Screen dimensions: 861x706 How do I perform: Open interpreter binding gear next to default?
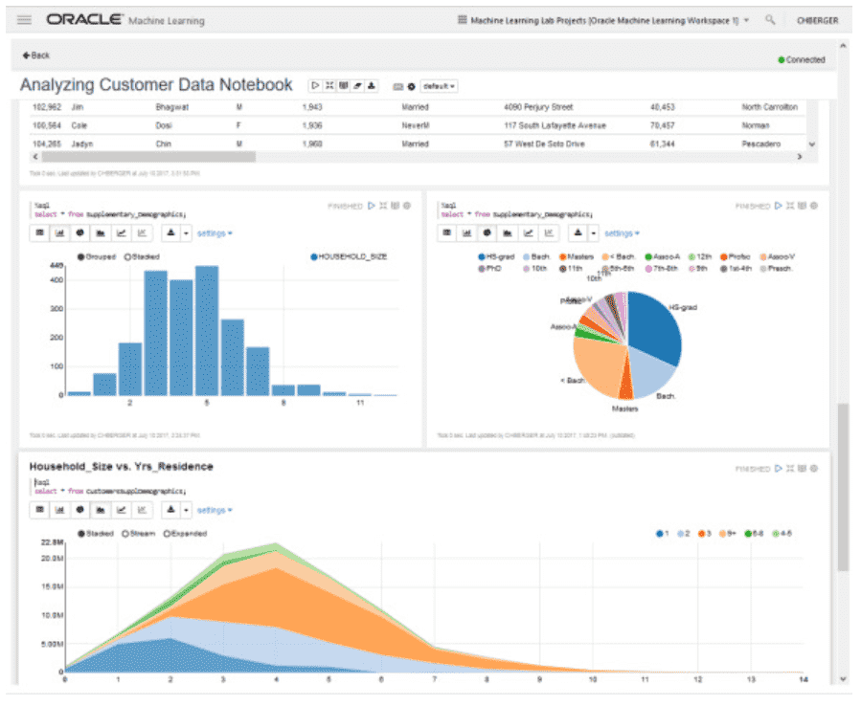click(x=411, y=87)
